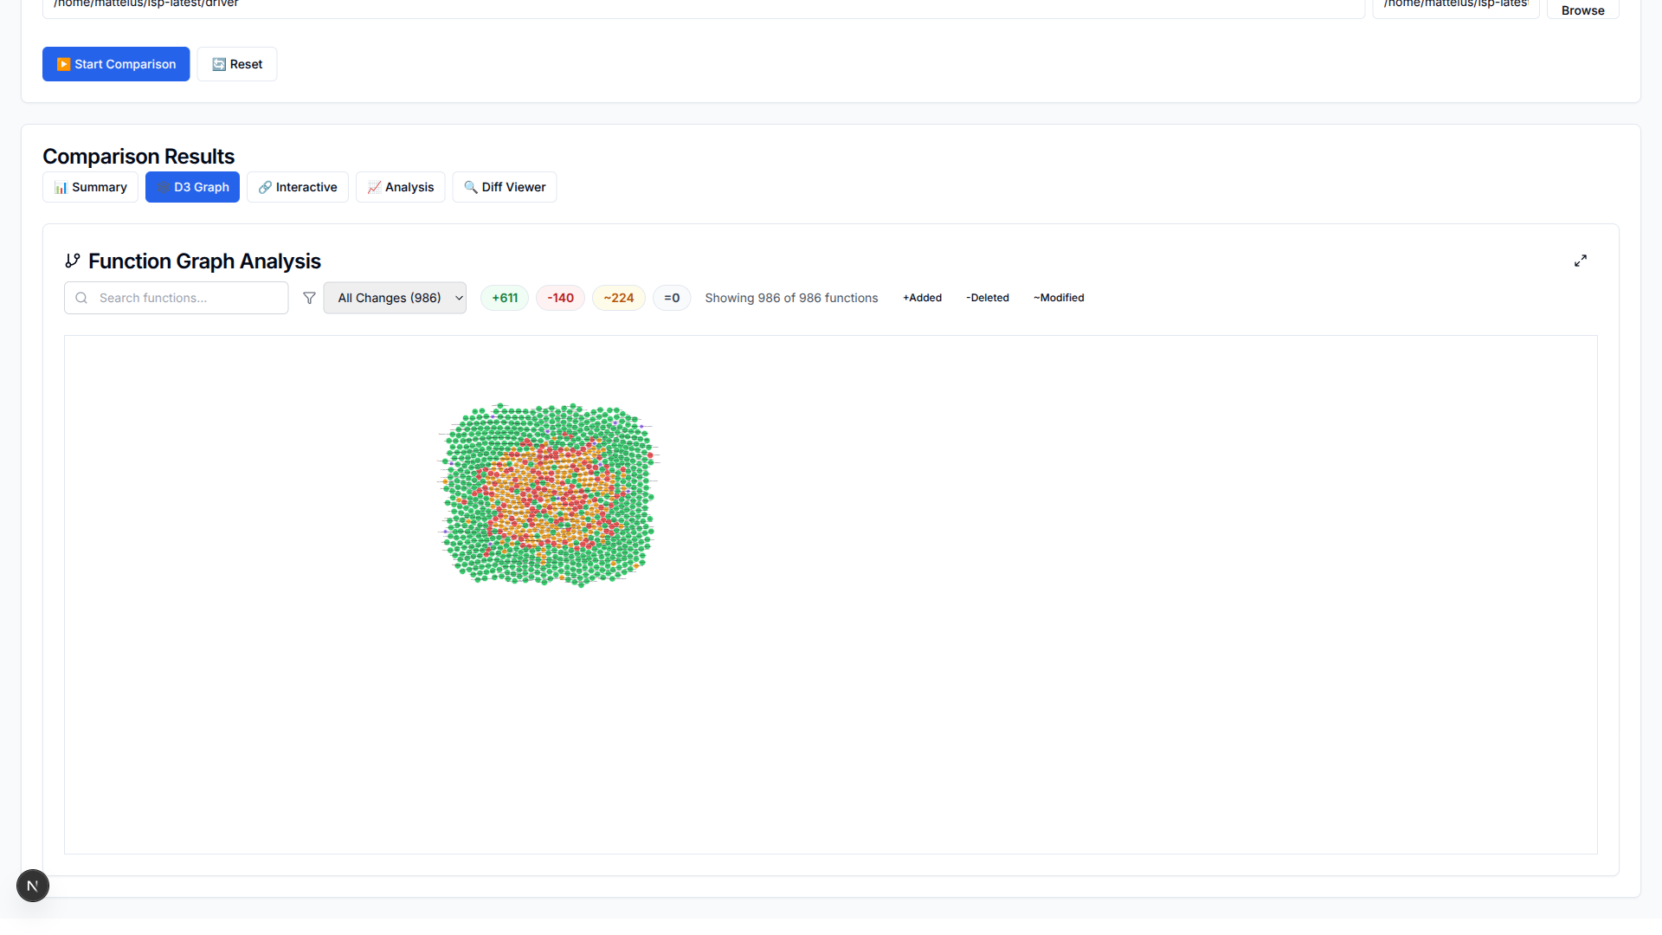This screenshot has height=935, width=1662.
Task: Click the +Added legend label
Action: click(922, 298)
